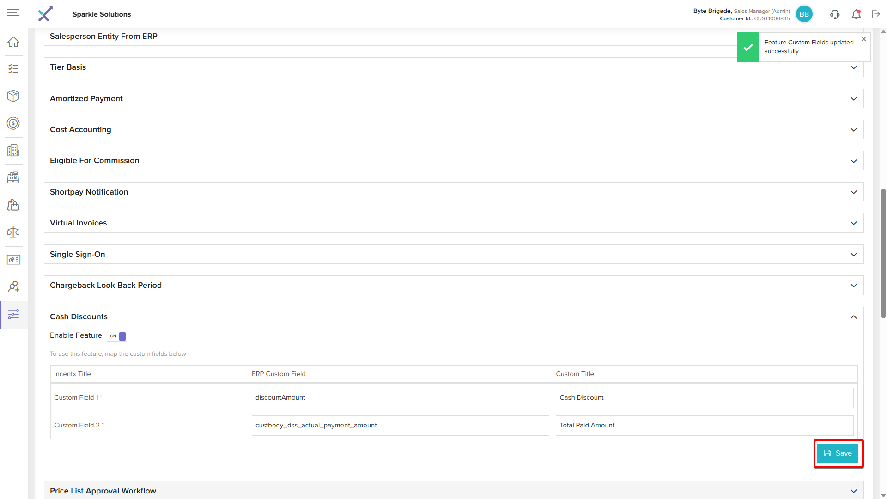
Task: Click the logout icon in header
Action: [876, 14]
